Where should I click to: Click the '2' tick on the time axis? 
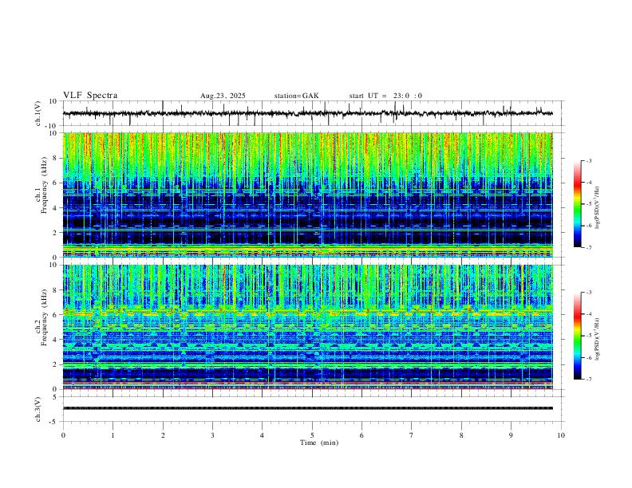click(x=163, y=435)
